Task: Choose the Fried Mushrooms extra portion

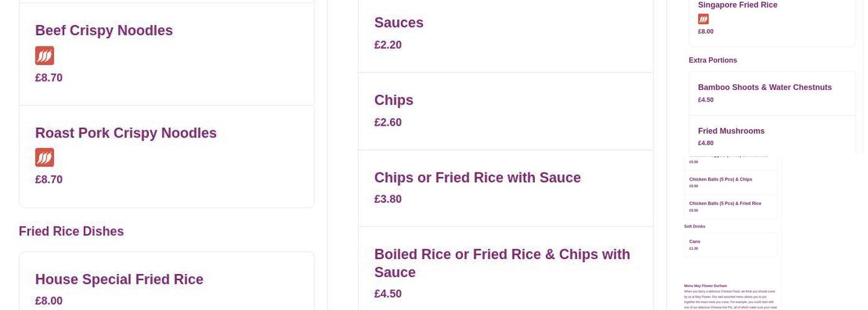Action: pyautogui.click(x=732, y=131)
